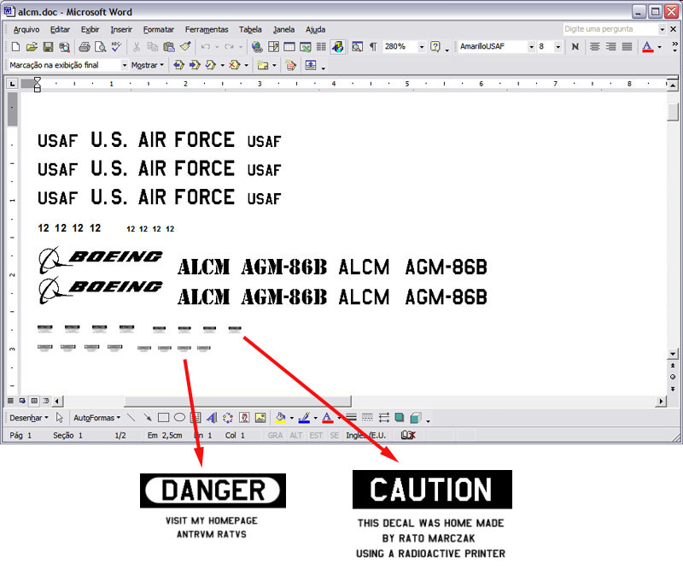Open the Columns button
This screenshot has height=570, width=683.
point(321,47)
